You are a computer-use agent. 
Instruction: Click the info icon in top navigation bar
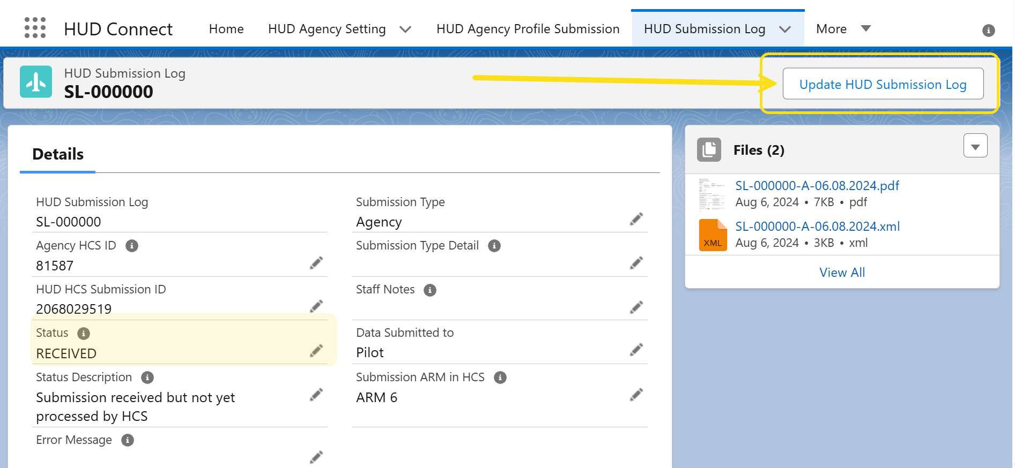click(989, 31)
